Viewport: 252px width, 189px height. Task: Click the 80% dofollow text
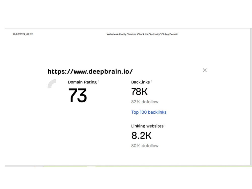(x=145, y=146)
